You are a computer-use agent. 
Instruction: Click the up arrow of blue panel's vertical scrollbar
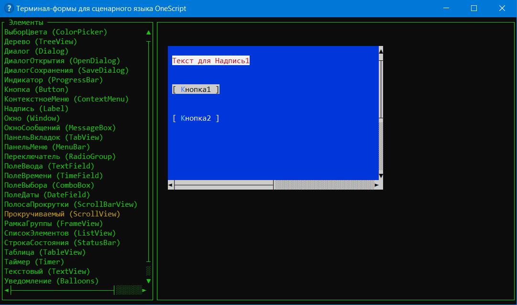(x=381, y=51)
